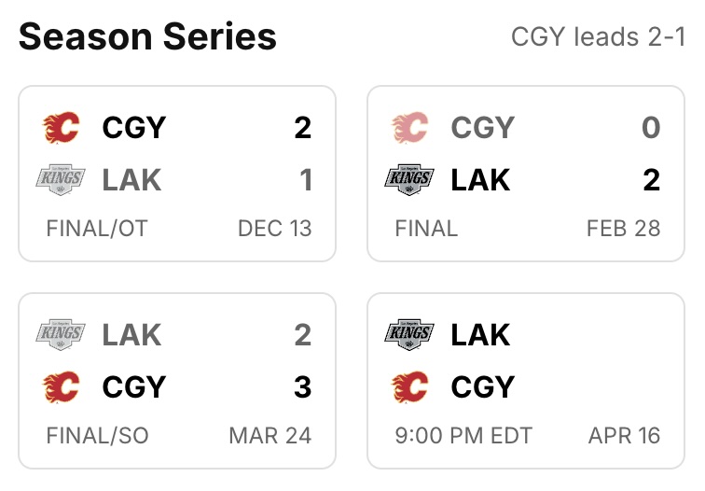The width and height of the screenshot is (705, 491).
Task: Click the Season Series heading
Action: 147,37
